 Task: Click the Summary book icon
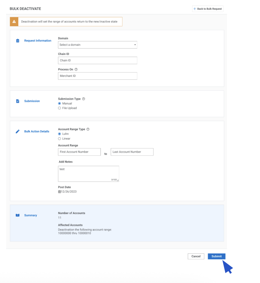tap(18, 215)
